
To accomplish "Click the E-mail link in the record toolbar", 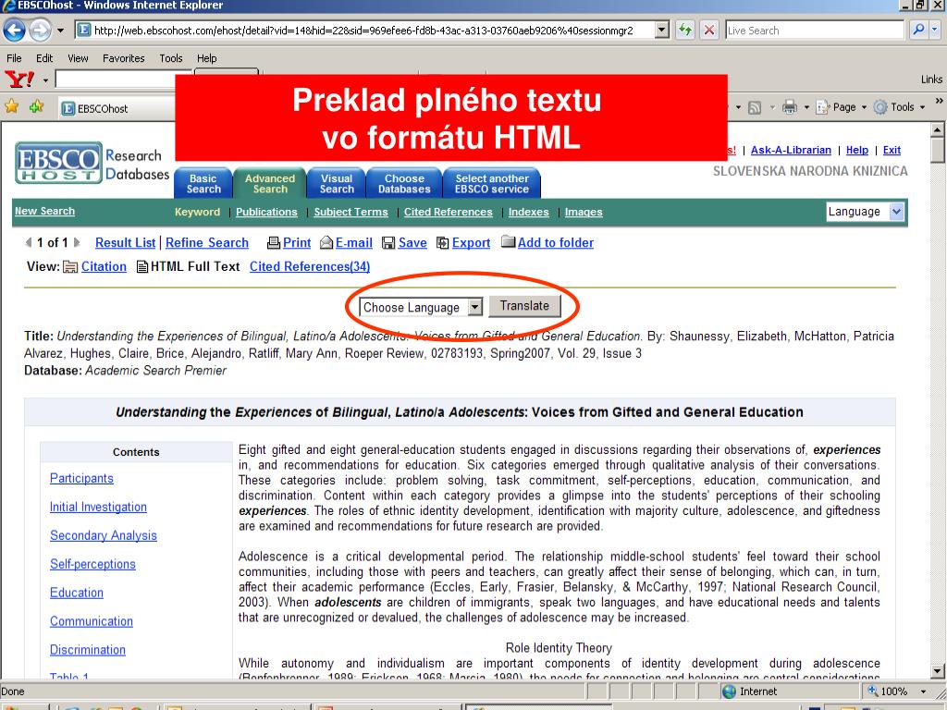I will click(354, 243).
